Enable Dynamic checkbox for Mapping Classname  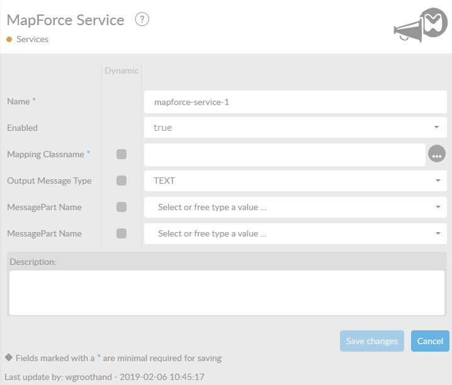tap(121, 154)
